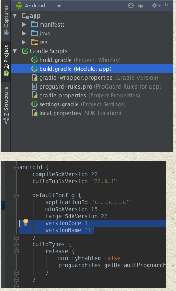
Task: Click the Android robot view icon
Action: [x=19, y=6]
